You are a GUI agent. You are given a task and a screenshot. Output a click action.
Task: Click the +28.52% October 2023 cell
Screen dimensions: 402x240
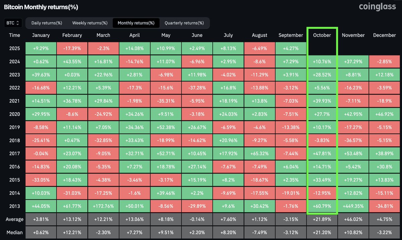[322, 75]
